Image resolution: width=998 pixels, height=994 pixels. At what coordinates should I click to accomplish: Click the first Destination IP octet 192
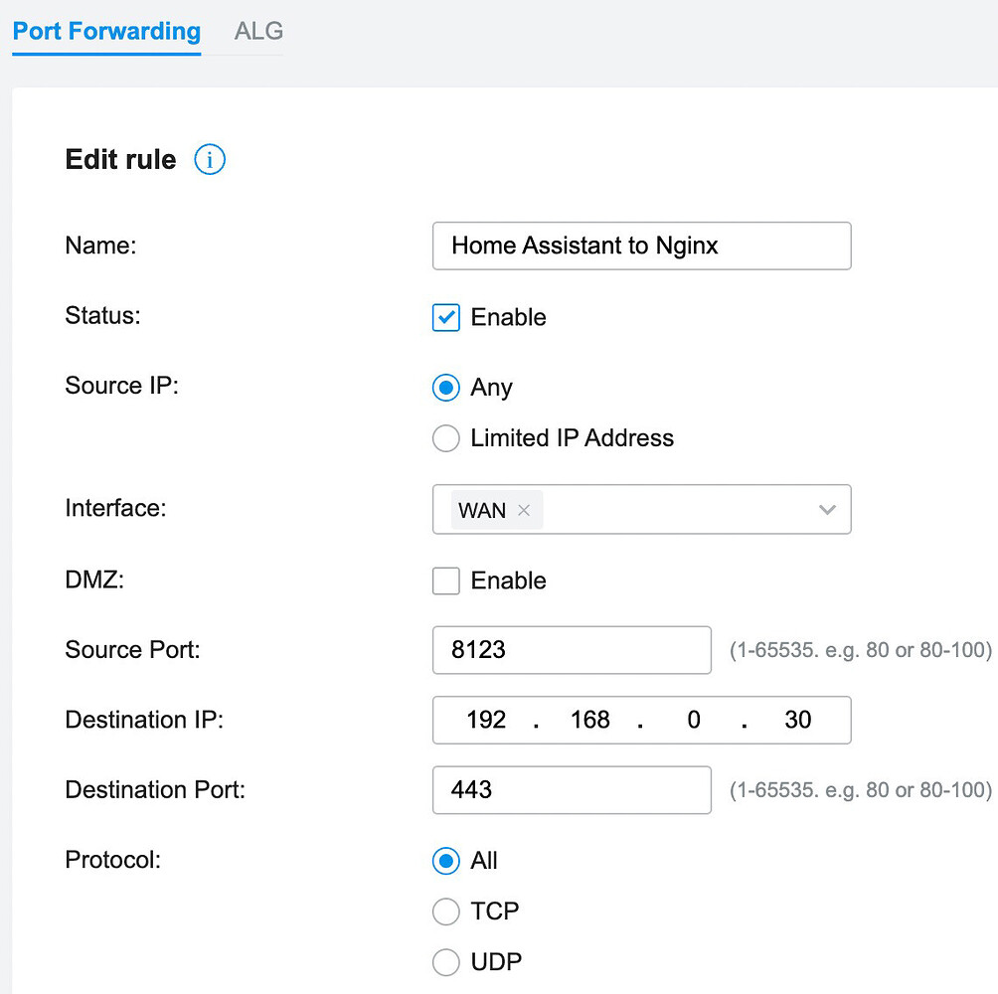tap(486, 720)
